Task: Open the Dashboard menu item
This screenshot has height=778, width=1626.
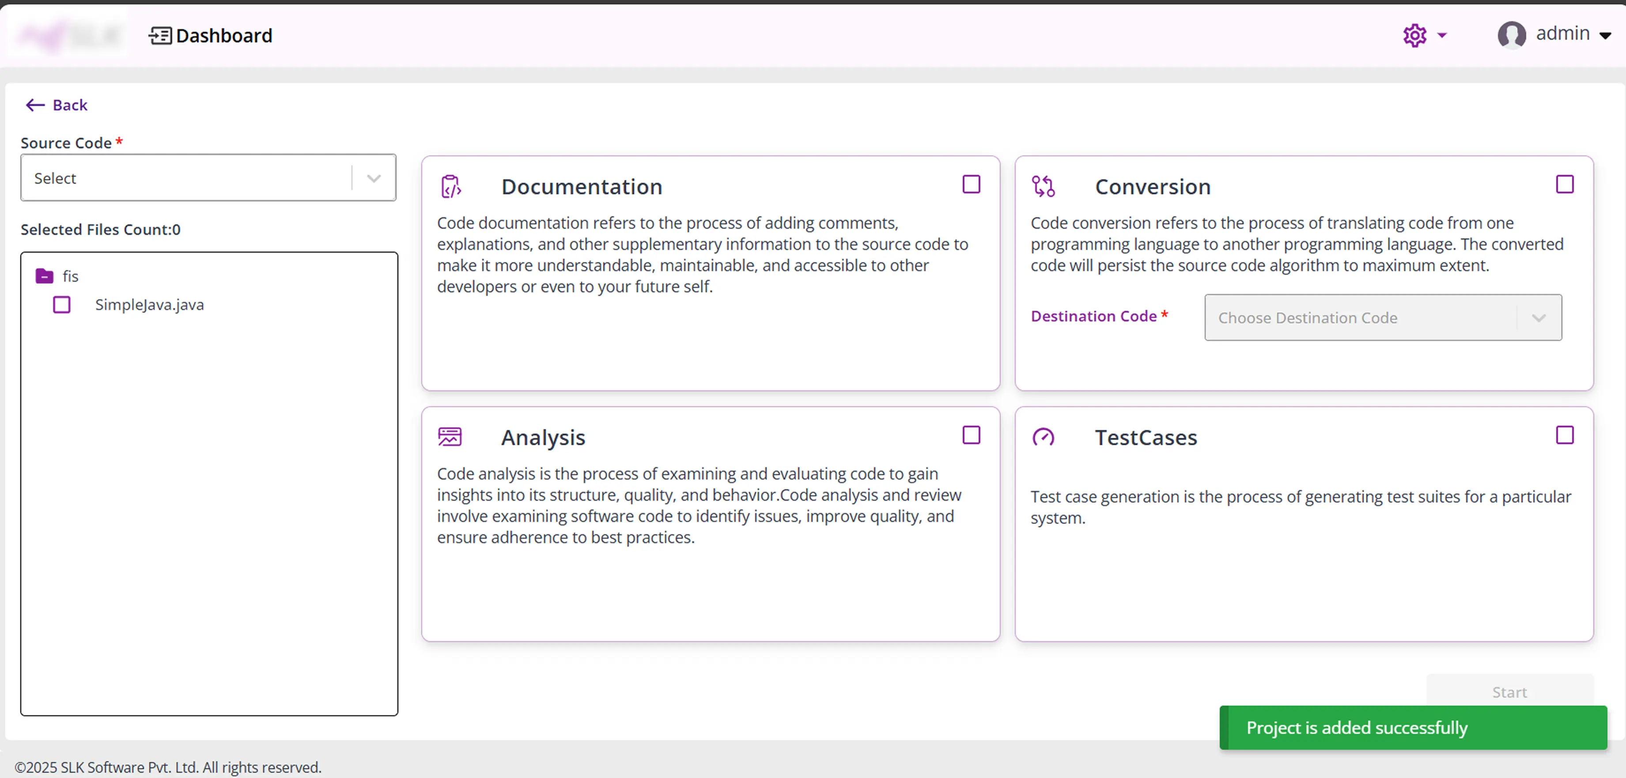Action: tap(222, 35)
